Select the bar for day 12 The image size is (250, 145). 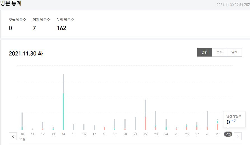coord(43,126)
